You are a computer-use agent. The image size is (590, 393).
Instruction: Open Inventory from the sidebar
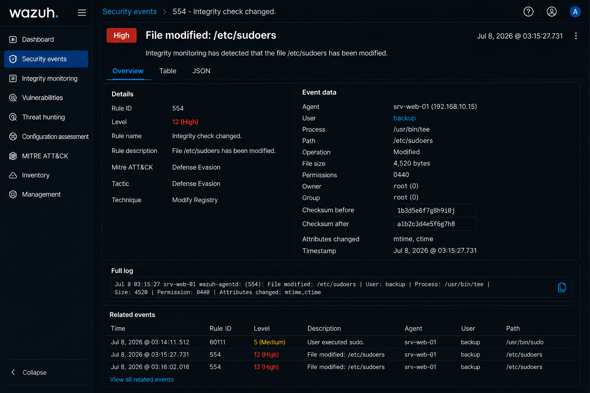[46, 175]
